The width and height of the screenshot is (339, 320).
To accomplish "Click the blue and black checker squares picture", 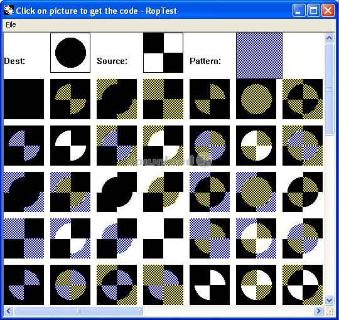I will coord(24,238).
